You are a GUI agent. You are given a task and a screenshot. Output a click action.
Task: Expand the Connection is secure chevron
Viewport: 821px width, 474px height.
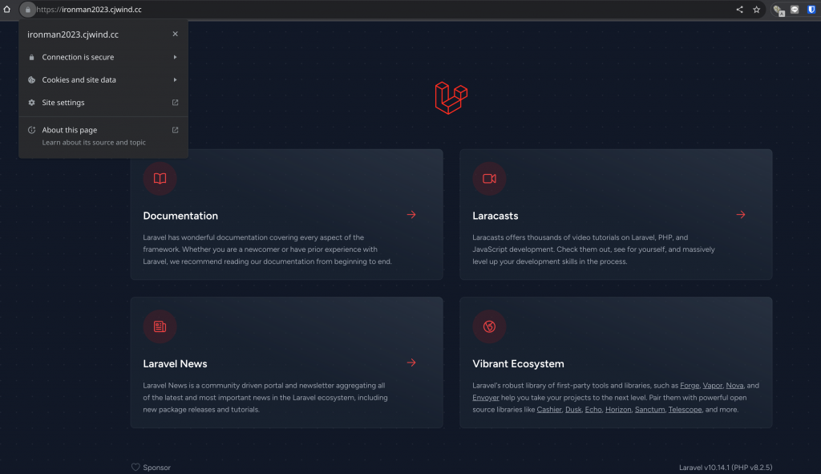coord(175,57)
